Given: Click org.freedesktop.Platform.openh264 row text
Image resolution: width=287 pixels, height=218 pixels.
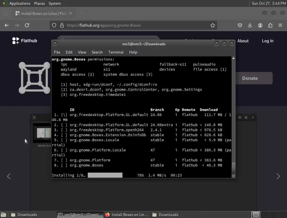Looking at the screenshot, I should (x=107, y=130).
